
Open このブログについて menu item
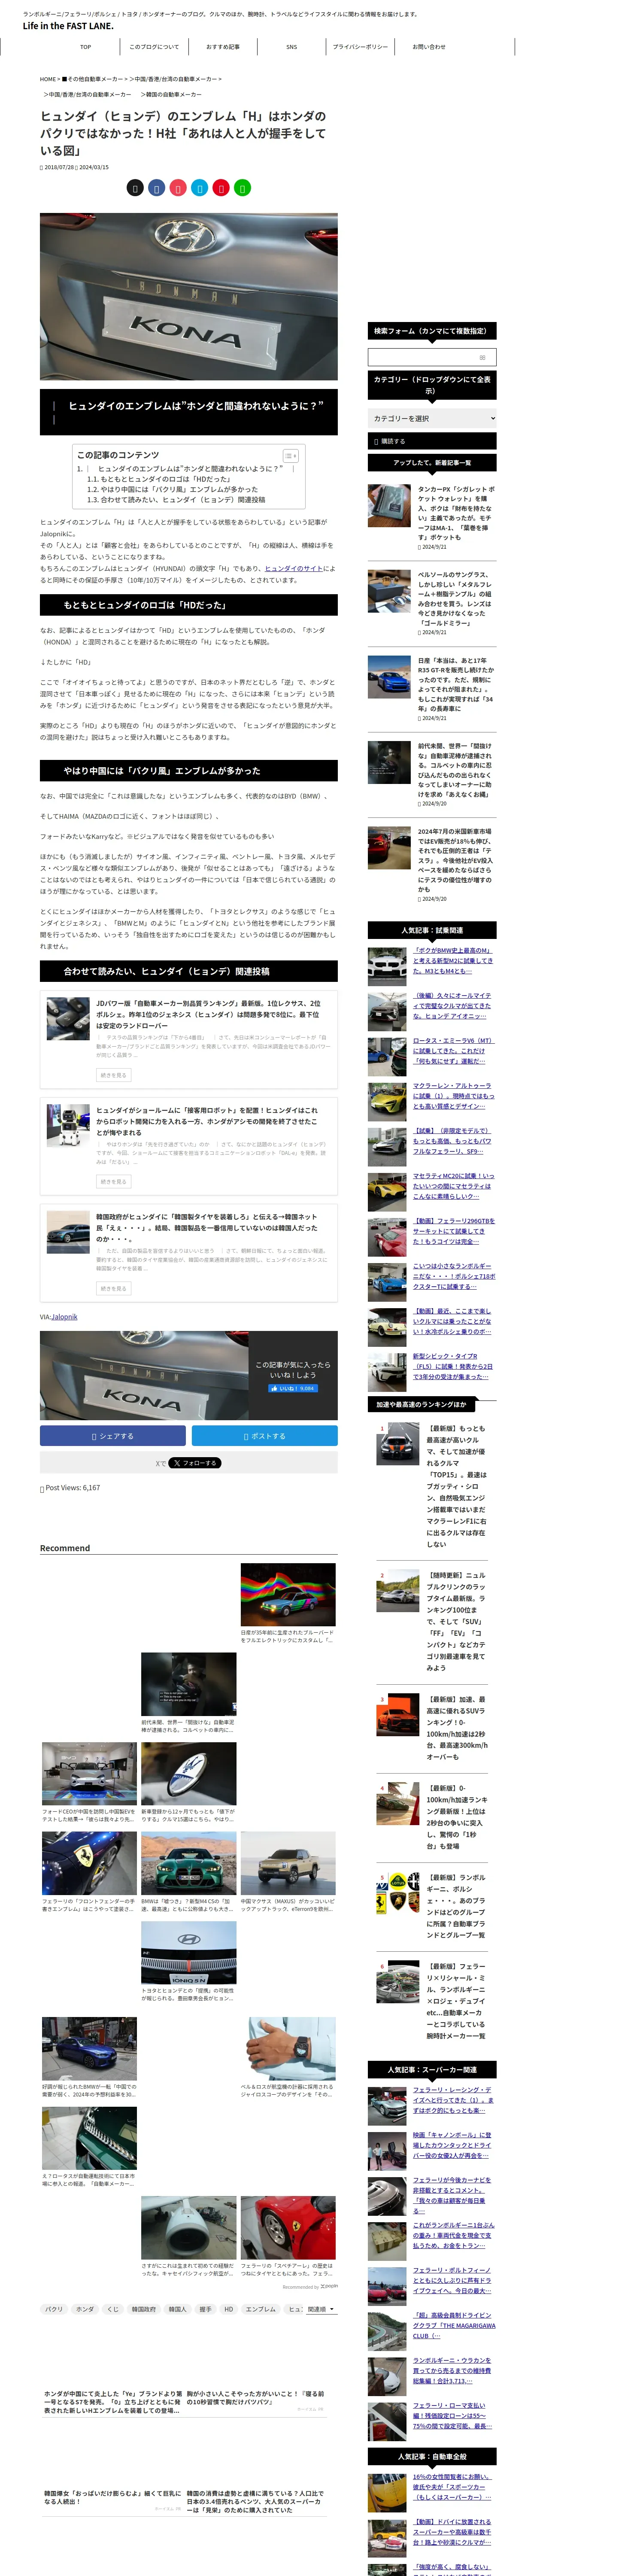pos(154,46)
